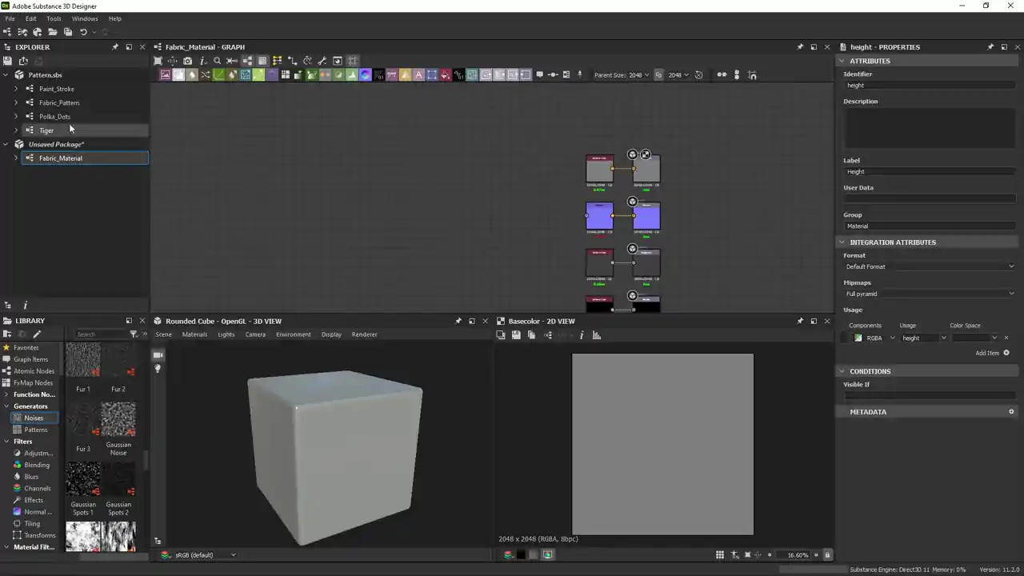Open the Renderer menu in 3D View

point(364,334)
